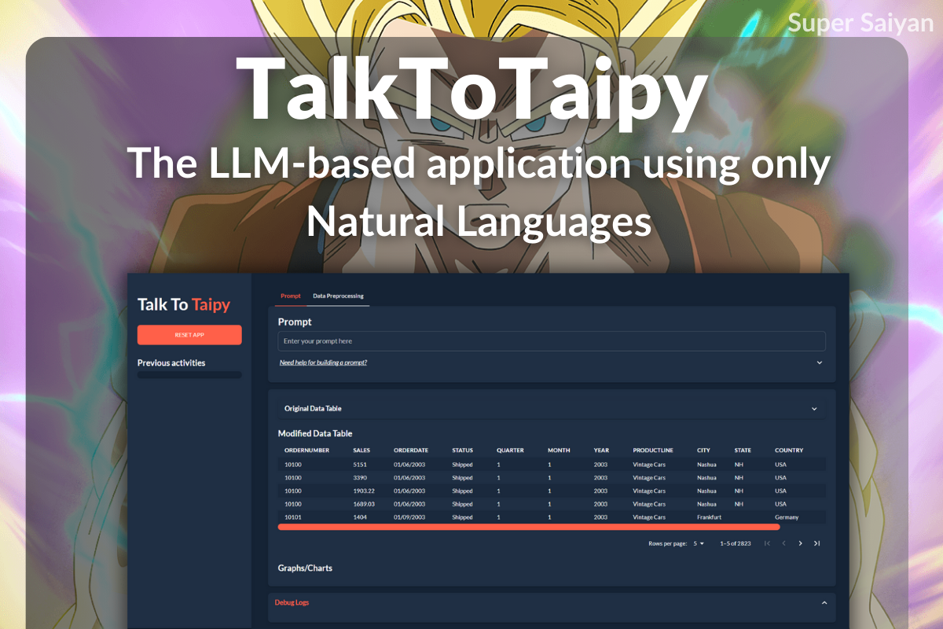The width and height of the screenshot is (943, 629).
Task: Sort by QUARTER column header
Action: (510, 451)
